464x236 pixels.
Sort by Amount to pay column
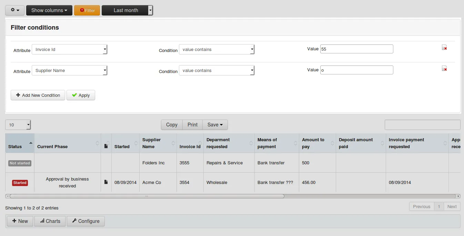pos(317,143)
